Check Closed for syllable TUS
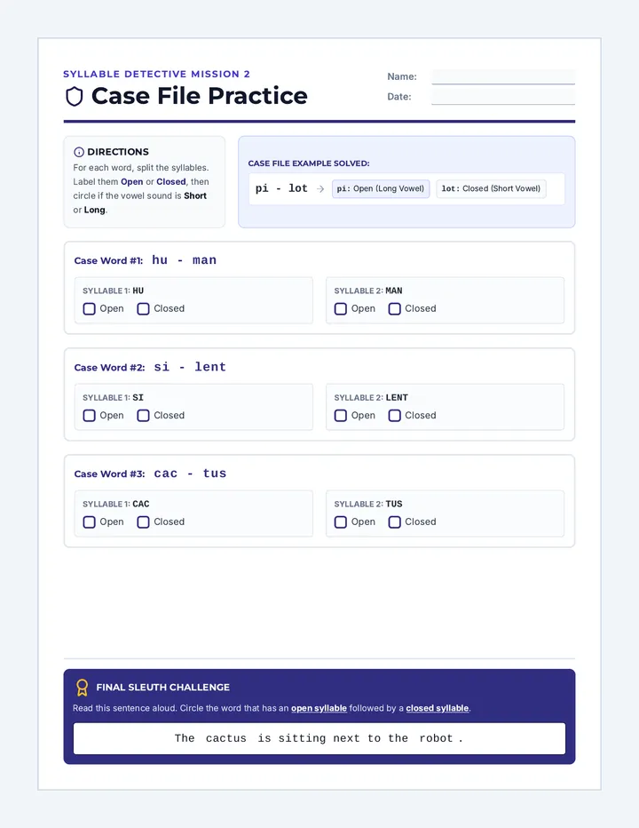The image size is (639, 828). coord(395,522)
